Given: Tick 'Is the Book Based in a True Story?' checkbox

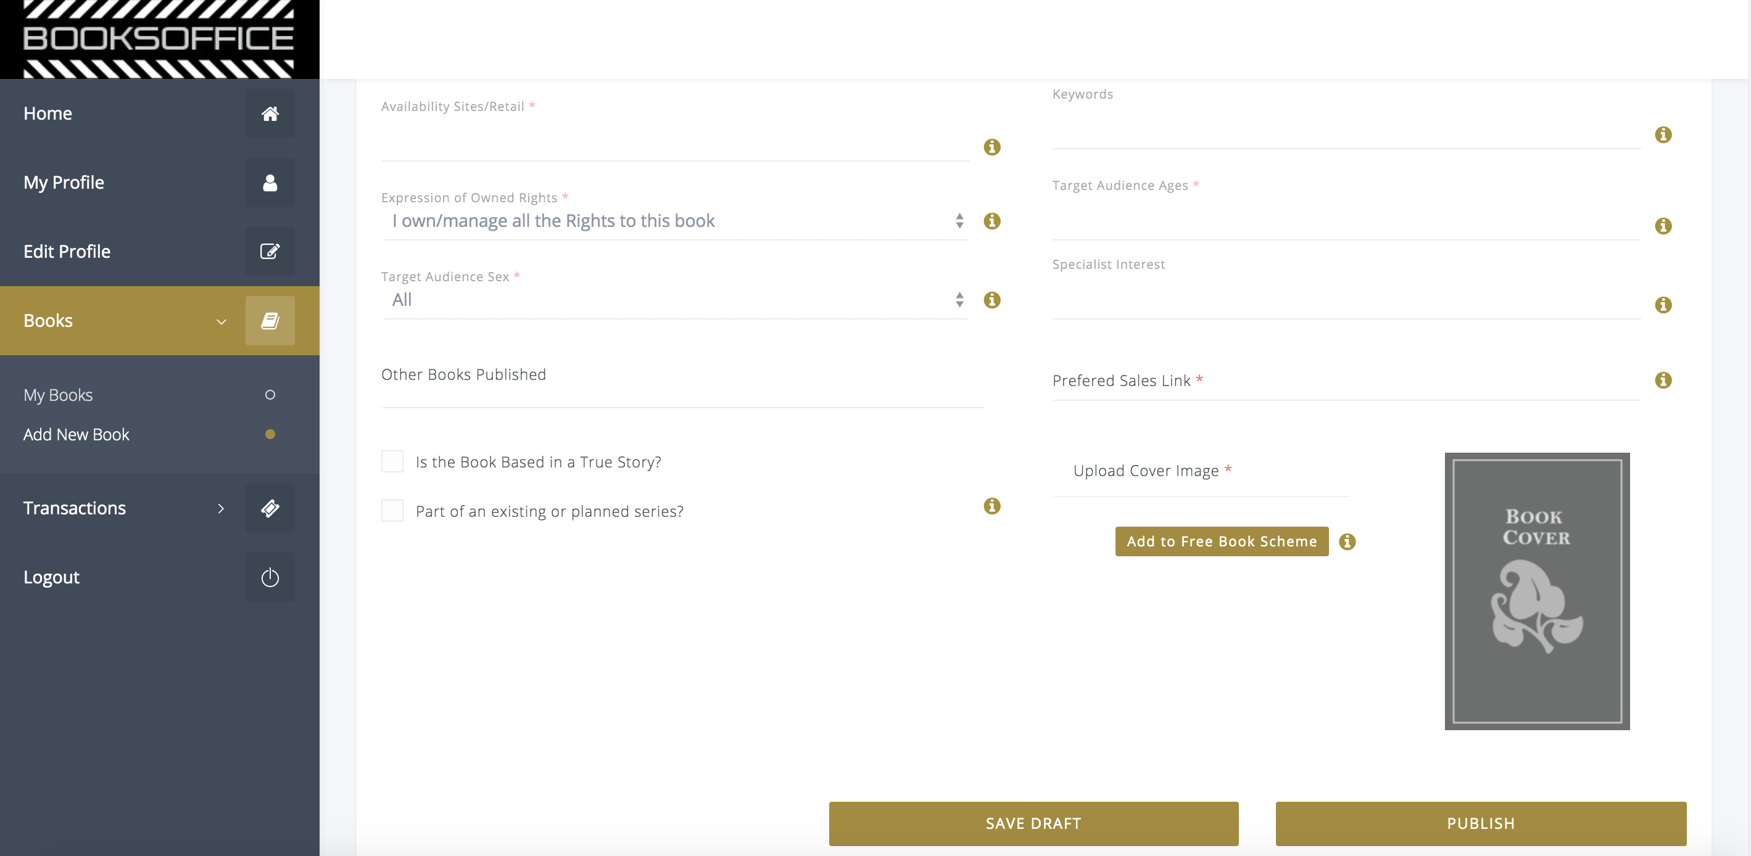Looking at the screenshot, I should (x=392, y=461).
